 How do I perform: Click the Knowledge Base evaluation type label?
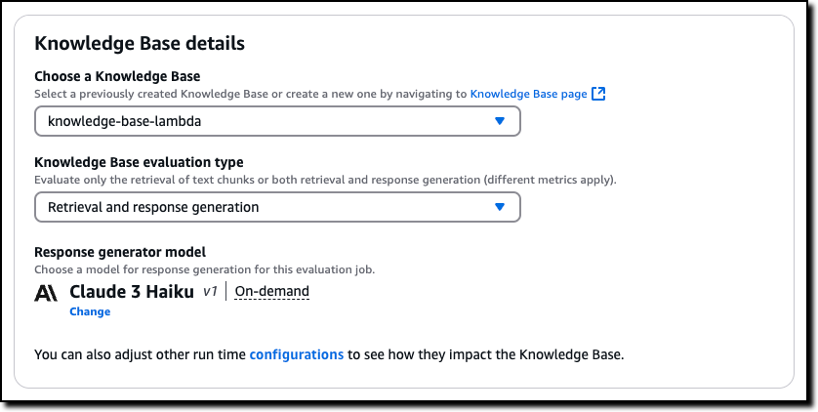tap(139, 162)
